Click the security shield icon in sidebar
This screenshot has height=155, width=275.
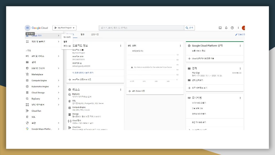coord(27,123)
